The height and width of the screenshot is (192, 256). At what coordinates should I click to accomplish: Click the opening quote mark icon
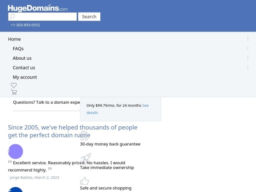(10, 162)
